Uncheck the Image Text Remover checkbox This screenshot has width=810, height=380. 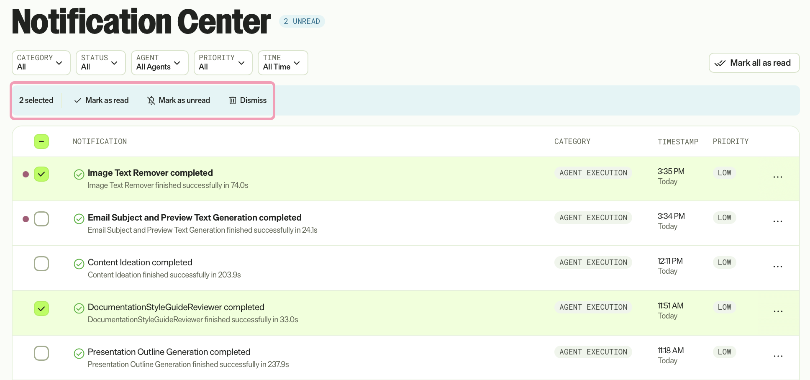[x=41, y=174]
